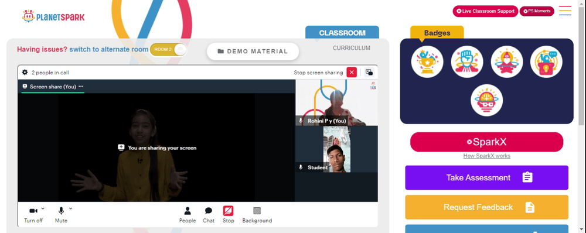Image resolution: width=586 pixels, height=233 pixels.
Task: Click the raised fist badge
Action: [x=467, y=61]
